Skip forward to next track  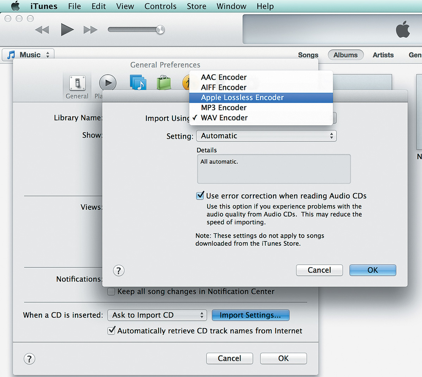click(90, 30)
